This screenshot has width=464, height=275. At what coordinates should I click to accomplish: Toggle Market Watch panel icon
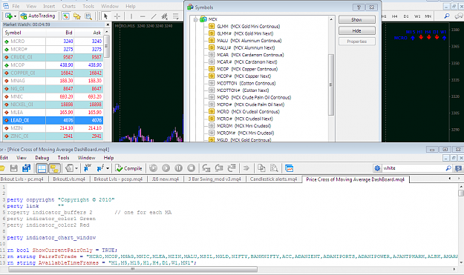(x=66, y=16)
